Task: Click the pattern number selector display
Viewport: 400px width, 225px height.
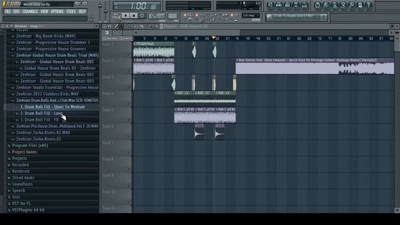Action: (172, 16)
